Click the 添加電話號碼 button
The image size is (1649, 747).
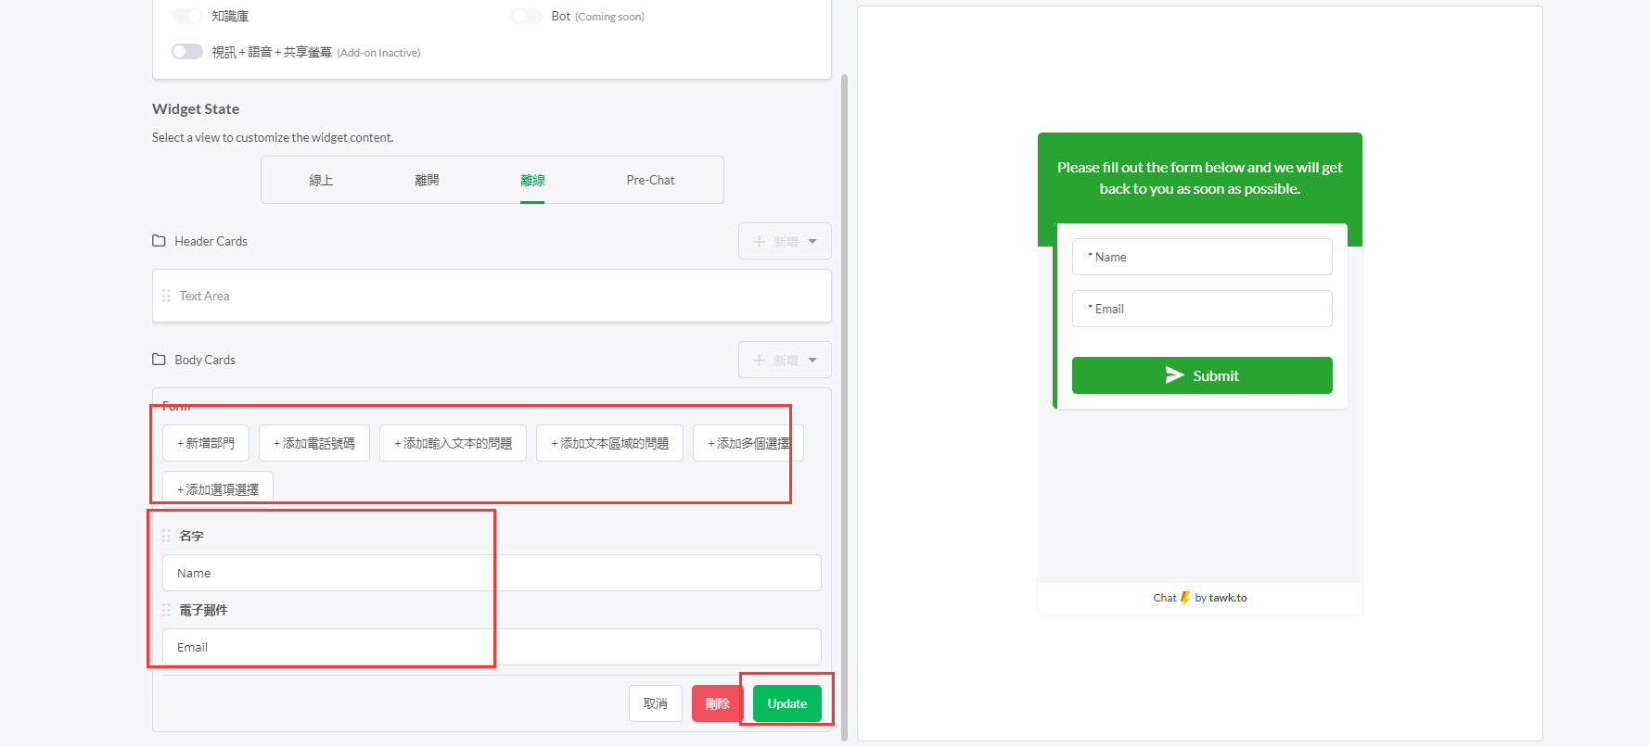pyautogui.click(x=313, y=443)
